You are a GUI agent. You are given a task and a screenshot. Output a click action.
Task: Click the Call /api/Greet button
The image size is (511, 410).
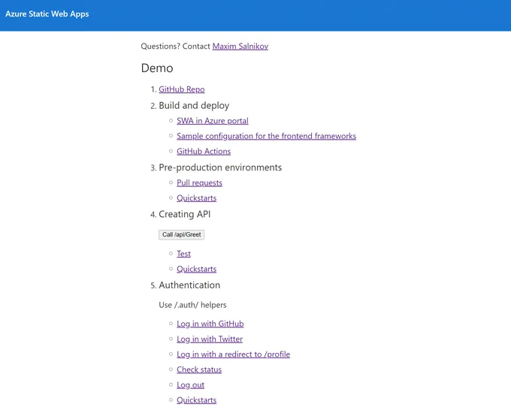182,234
